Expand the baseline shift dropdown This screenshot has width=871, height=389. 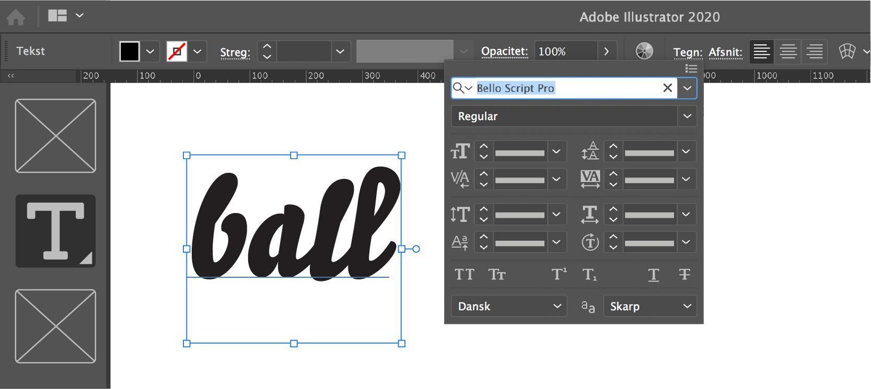click(556, 242)
